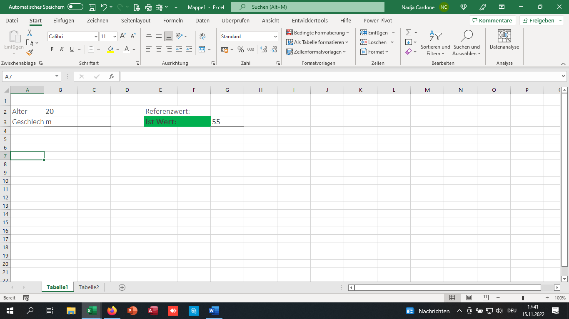This screenshot has width=569, height=319.
Task: Click the name box showing A7
Action: [x=32, y=76]
